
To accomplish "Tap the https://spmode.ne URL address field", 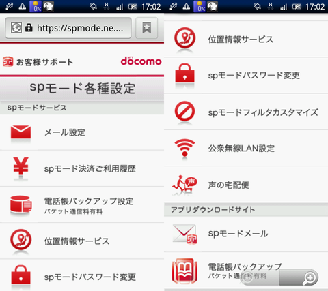I will pos(68,28).
